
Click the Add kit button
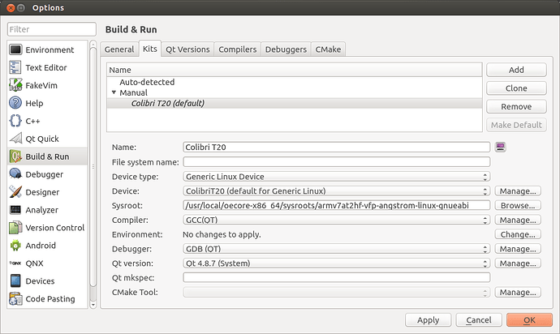tap(516, 70)
